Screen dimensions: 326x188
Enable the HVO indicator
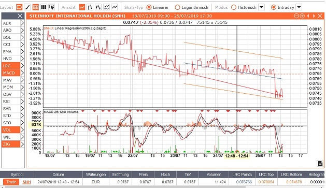click(11, 59)
